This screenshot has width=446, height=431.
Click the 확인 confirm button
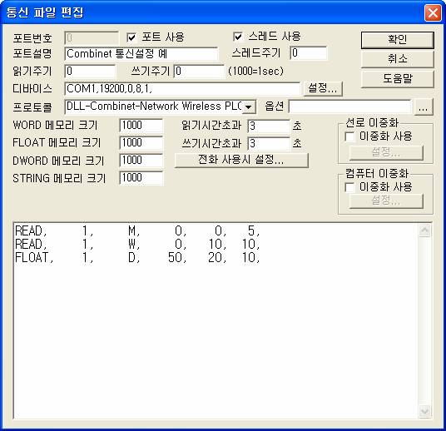(398, 40)
